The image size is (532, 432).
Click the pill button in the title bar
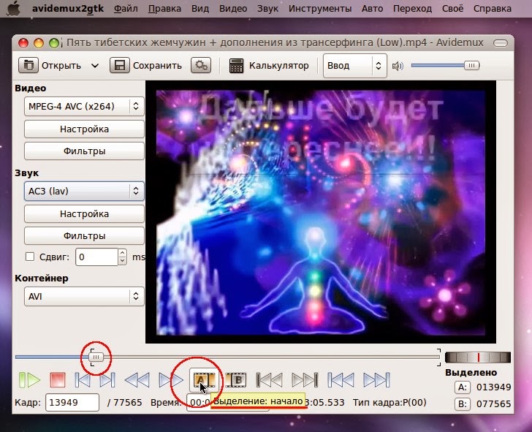pos(501,43)
